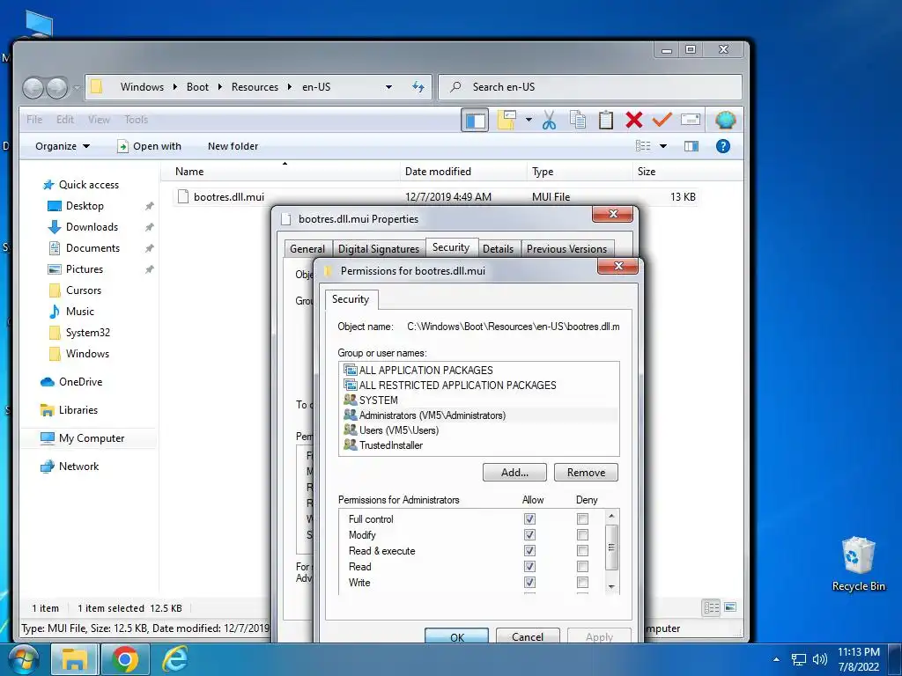Click the Cut scissors icon
The width and height of the screenshot is (902, 676).
(x=550, y=120)
